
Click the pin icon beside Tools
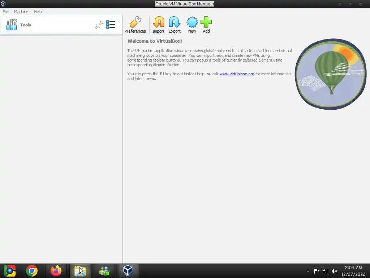(99, 25)
